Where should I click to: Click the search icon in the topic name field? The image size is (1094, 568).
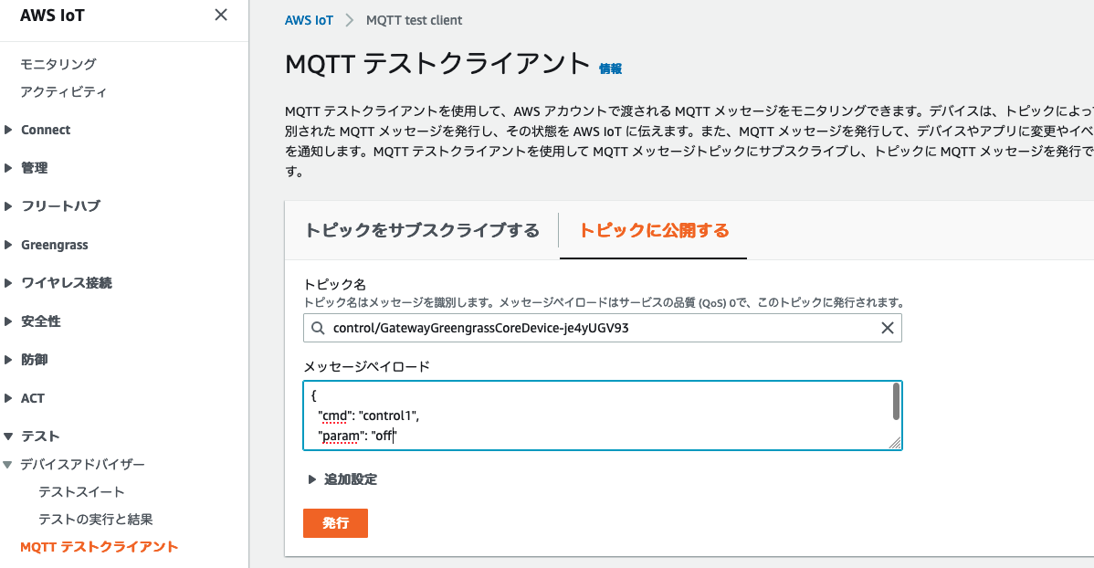pyautogui.click(x=316, y=328)
